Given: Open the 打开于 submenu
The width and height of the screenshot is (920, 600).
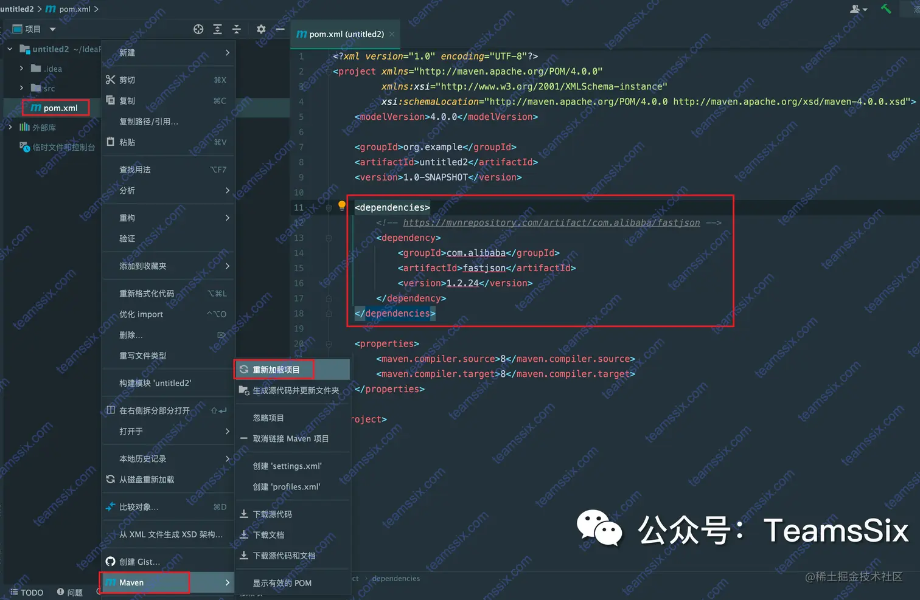Looking at the screenshot, I should click(x=168, y=431).
